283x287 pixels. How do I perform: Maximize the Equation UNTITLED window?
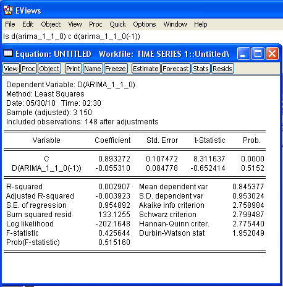pos(258,54)
